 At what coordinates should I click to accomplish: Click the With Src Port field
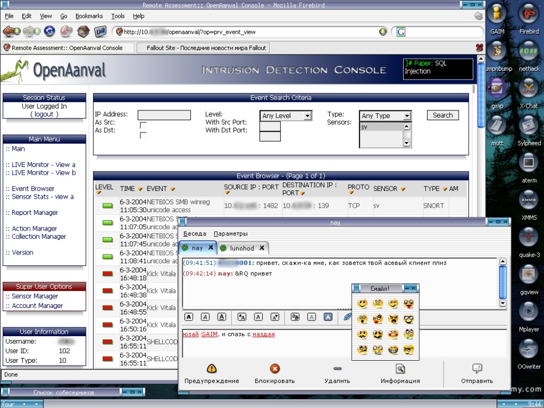[x=270, y=126]
